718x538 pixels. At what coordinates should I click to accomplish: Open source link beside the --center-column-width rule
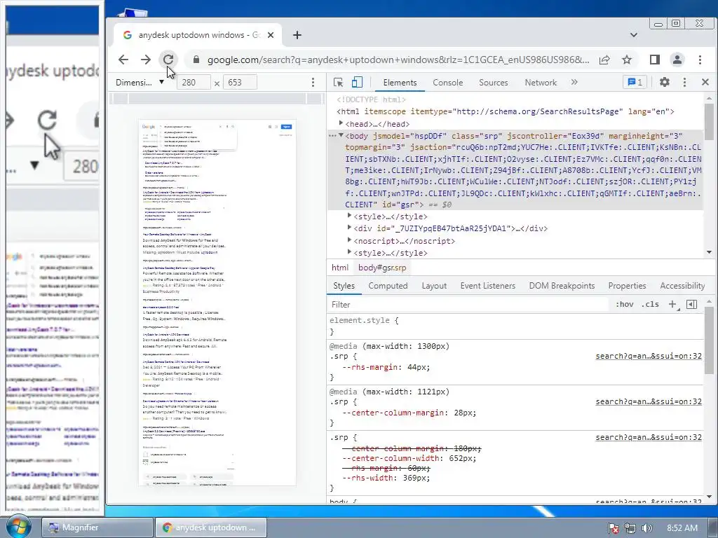649,437
